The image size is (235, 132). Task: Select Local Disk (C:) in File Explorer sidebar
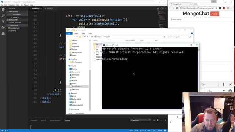point(77,87)
